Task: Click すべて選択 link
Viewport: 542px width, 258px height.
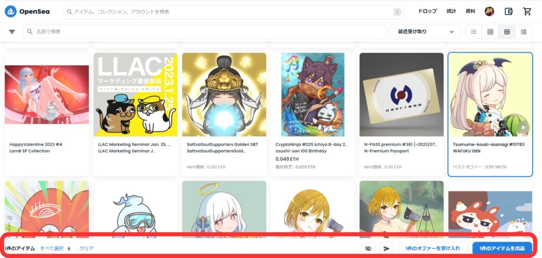Action: click(52, 248)
